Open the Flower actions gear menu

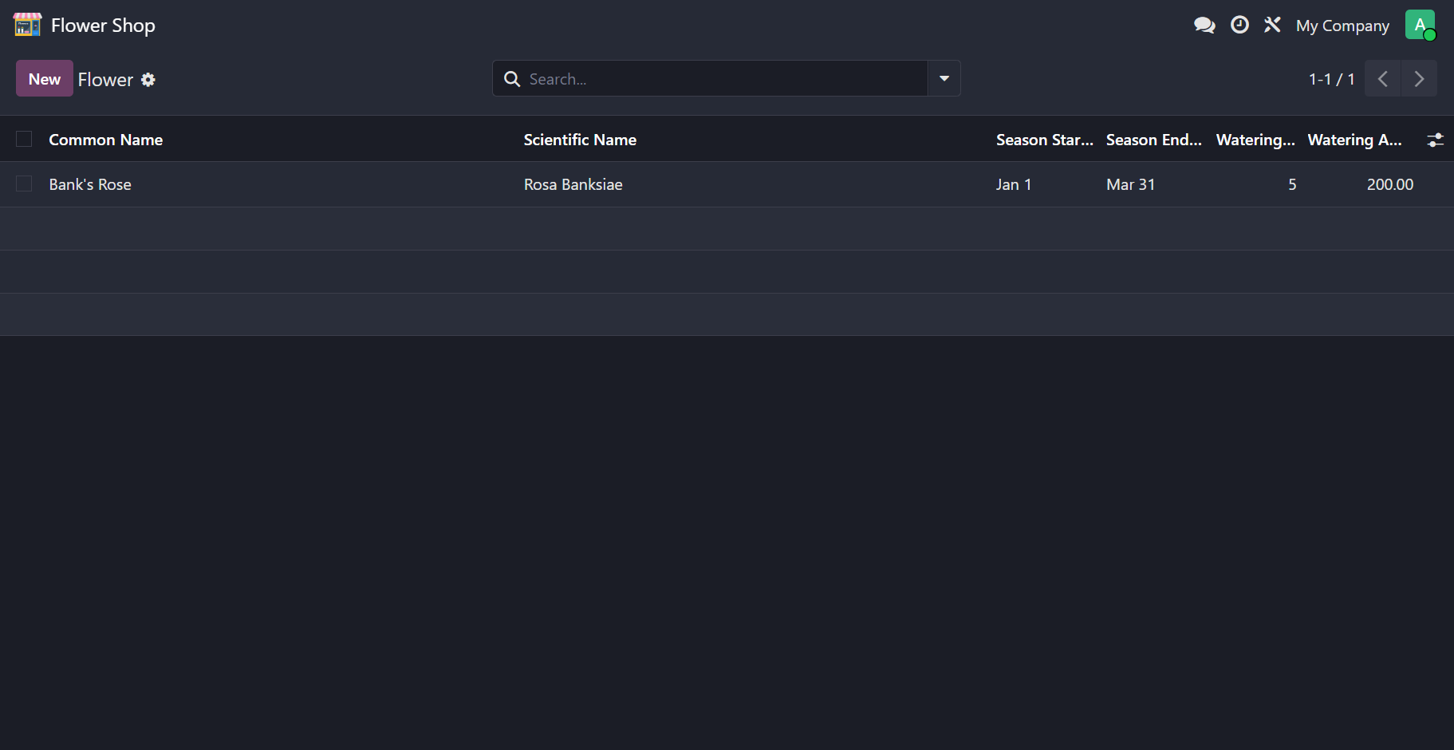tap(148, 80)
